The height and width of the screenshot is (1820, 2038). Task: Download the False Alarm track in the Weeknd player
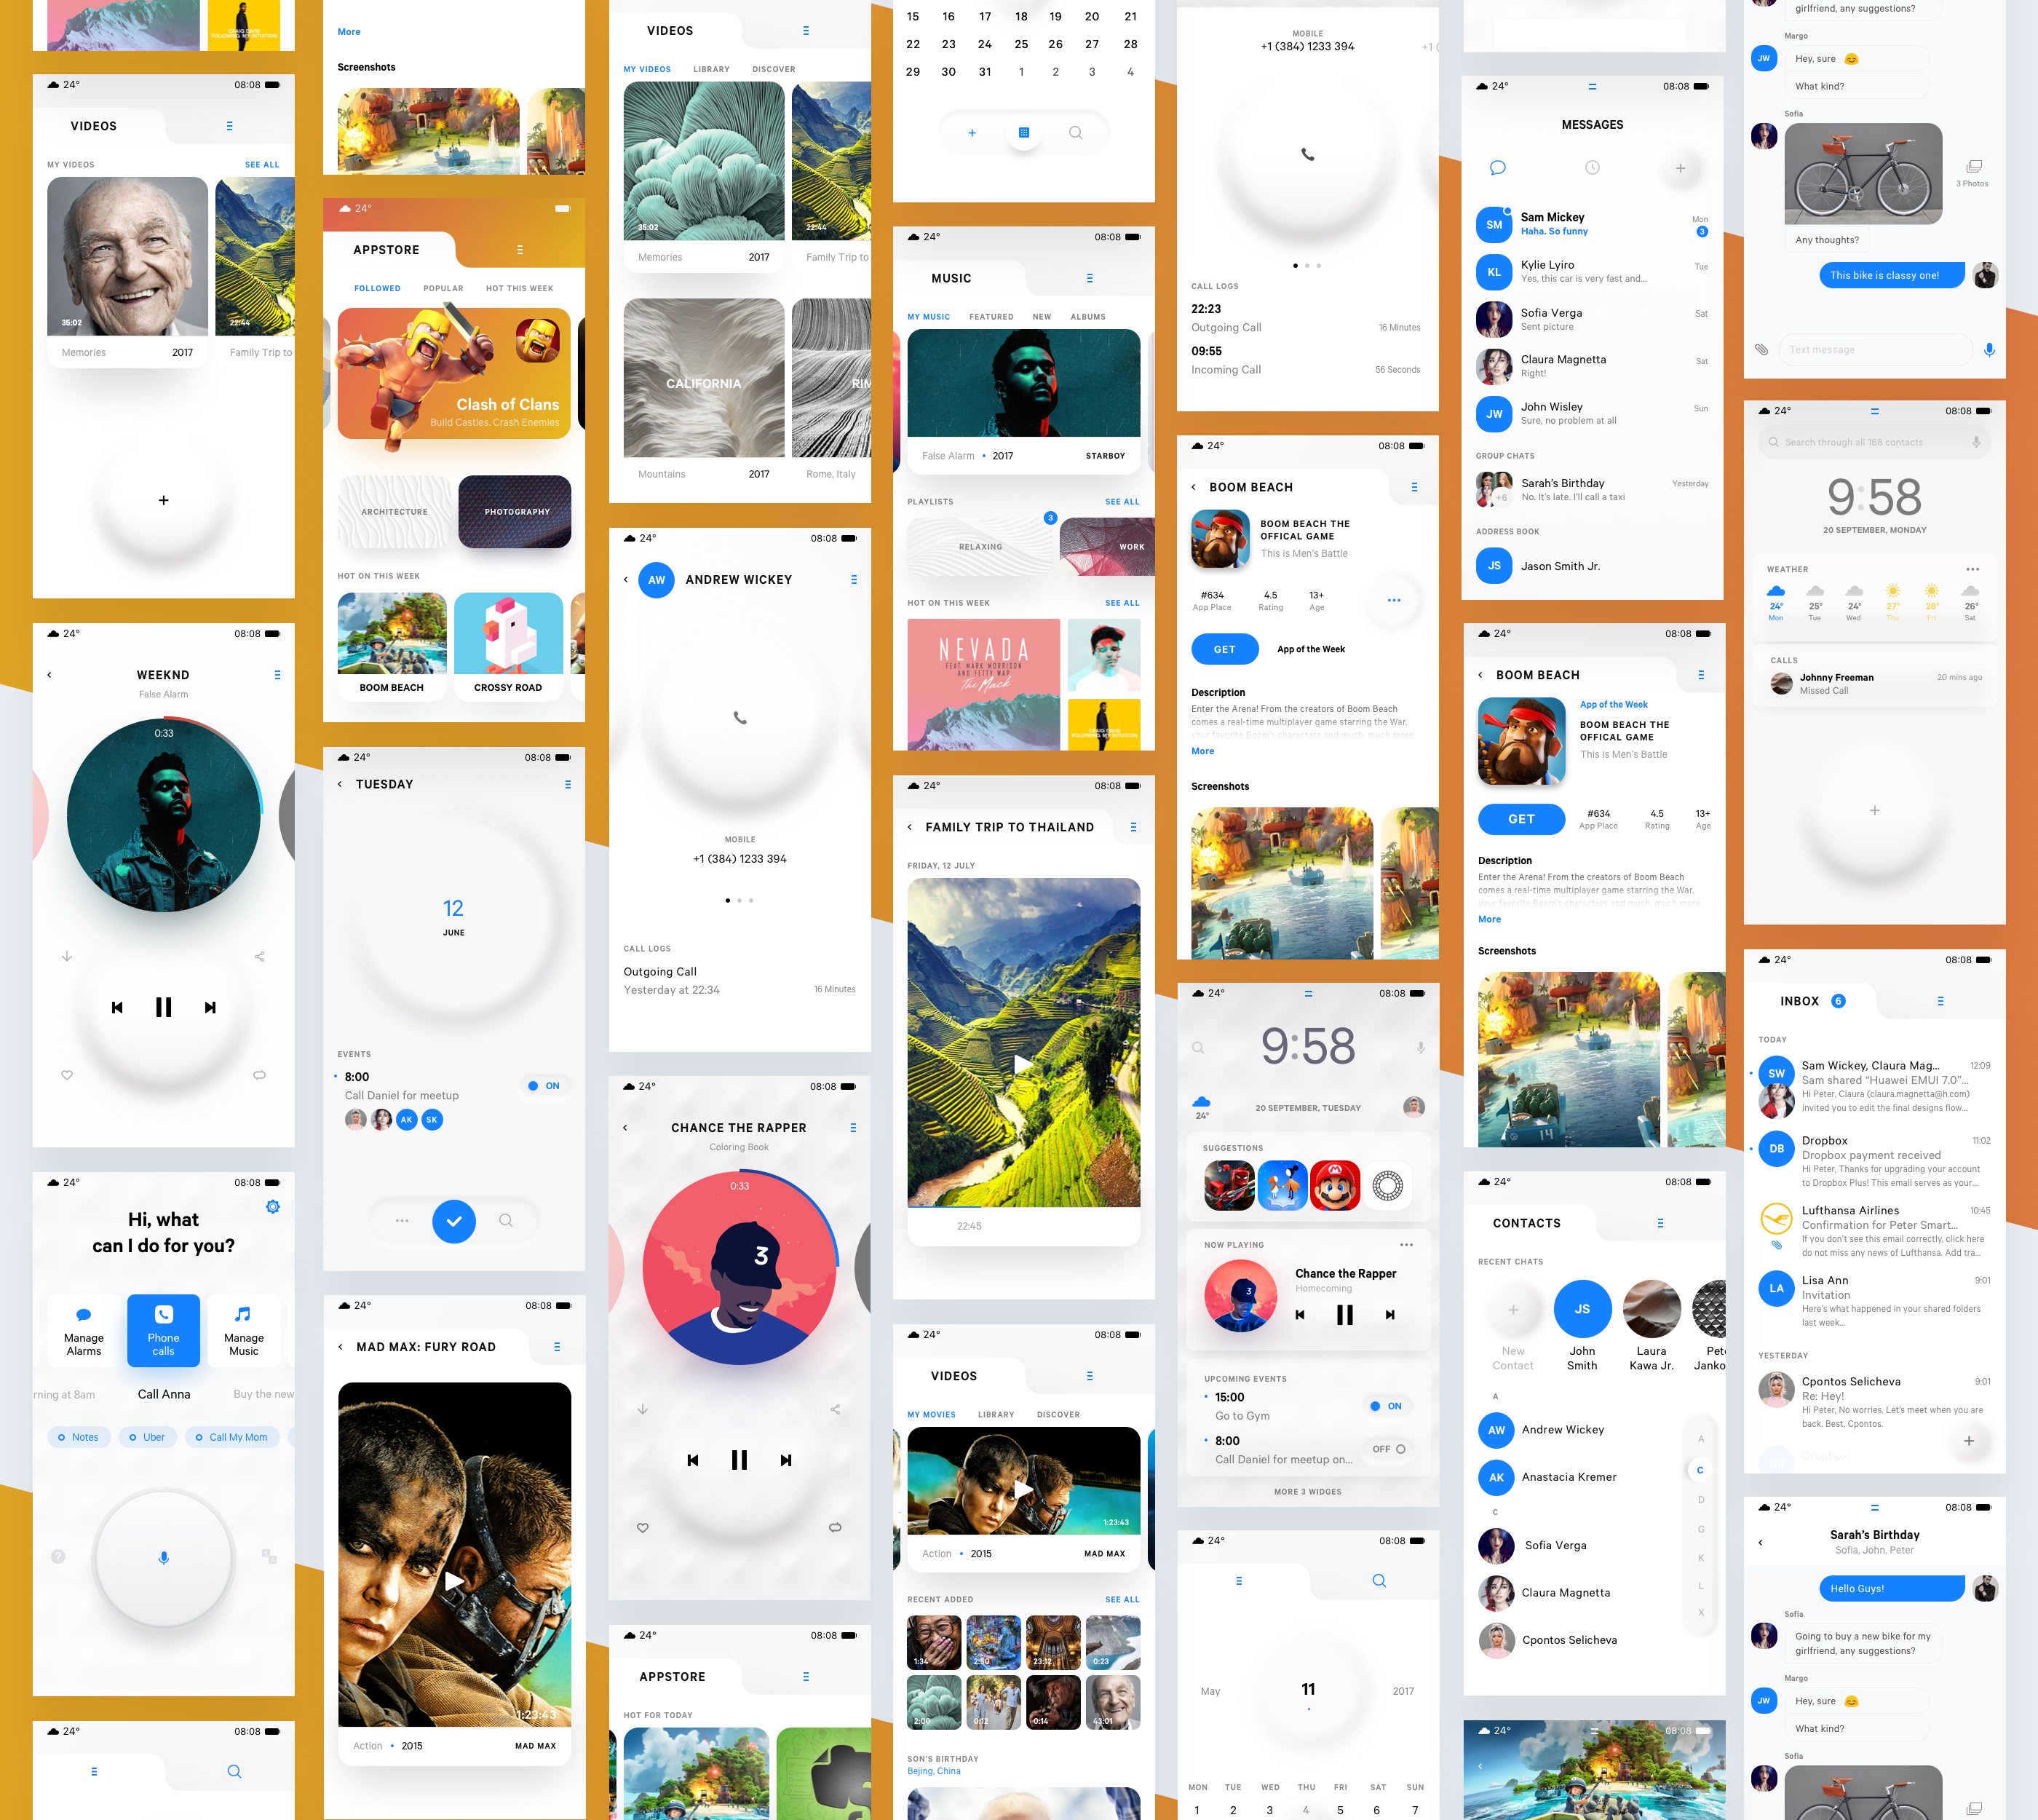pos(67,957)
